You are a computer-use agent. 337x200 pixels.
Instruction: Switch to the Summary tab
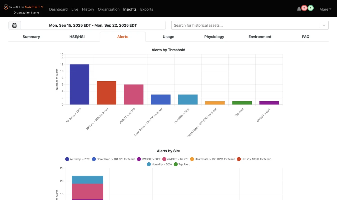[31, 37]
